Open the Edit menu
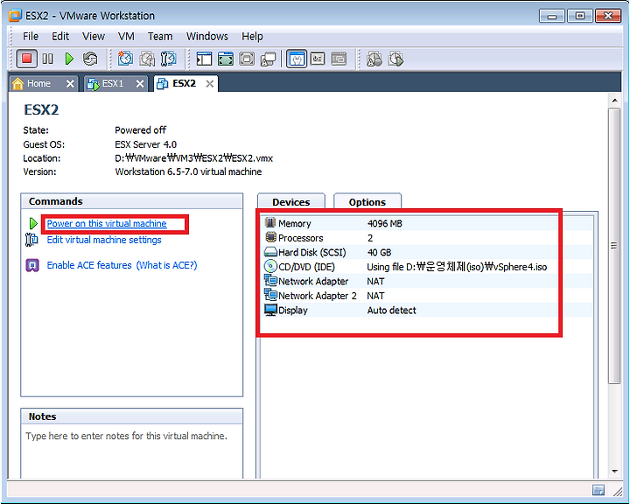The height and width of the screenshot is (504, 630). click(60, 36)
